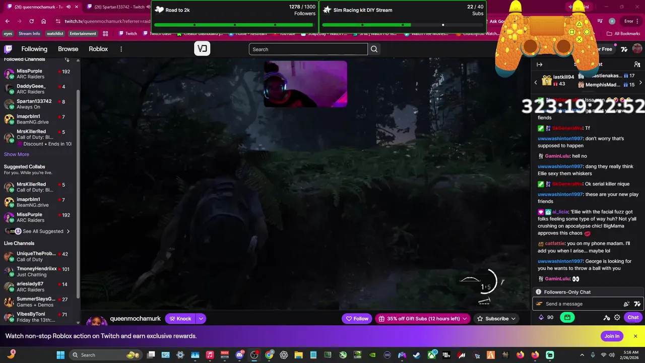Open DaddyGeee_ ARC Raiders channel
The width and height of the screenshot is (645, 363).
coord(38,89)
